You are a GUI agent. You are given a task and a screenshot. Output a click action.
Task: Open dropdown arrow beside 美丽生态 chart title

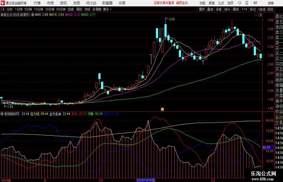click(x=33, y=15)
